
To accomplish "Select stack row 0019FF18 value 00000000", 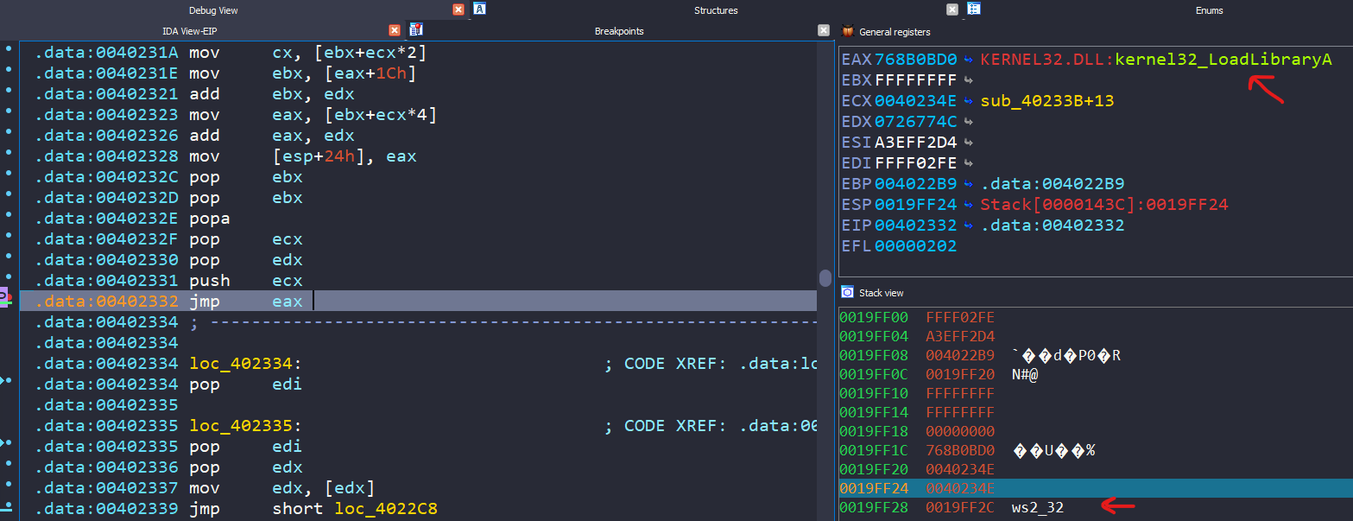I will tap(960, 431).
